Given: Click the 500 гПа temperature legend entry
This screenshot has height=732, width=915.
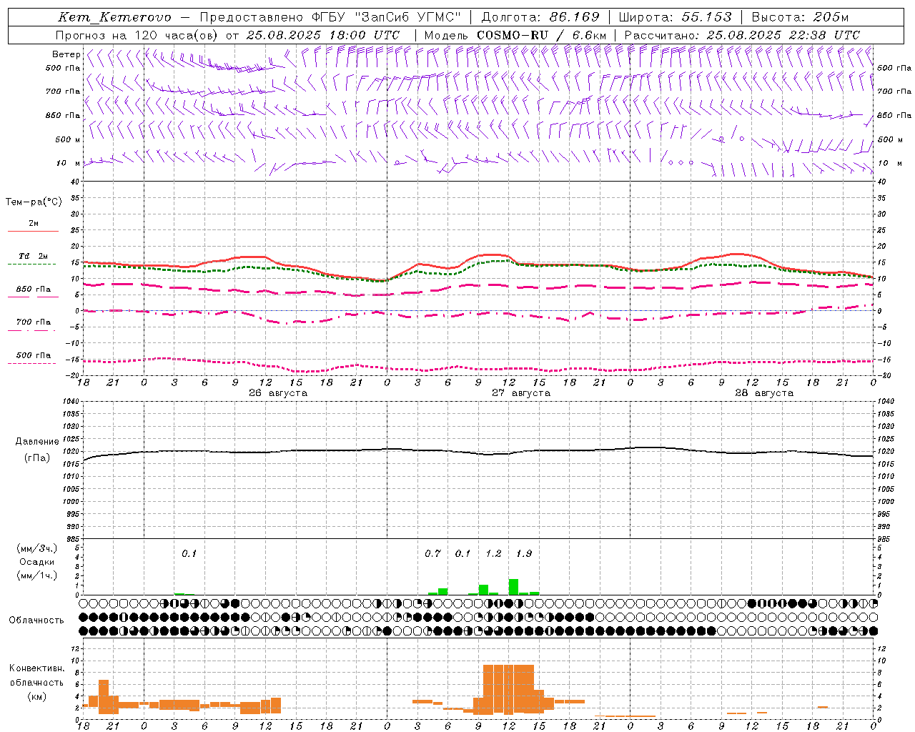Looking at the screenshot, I should coord(33,355).
